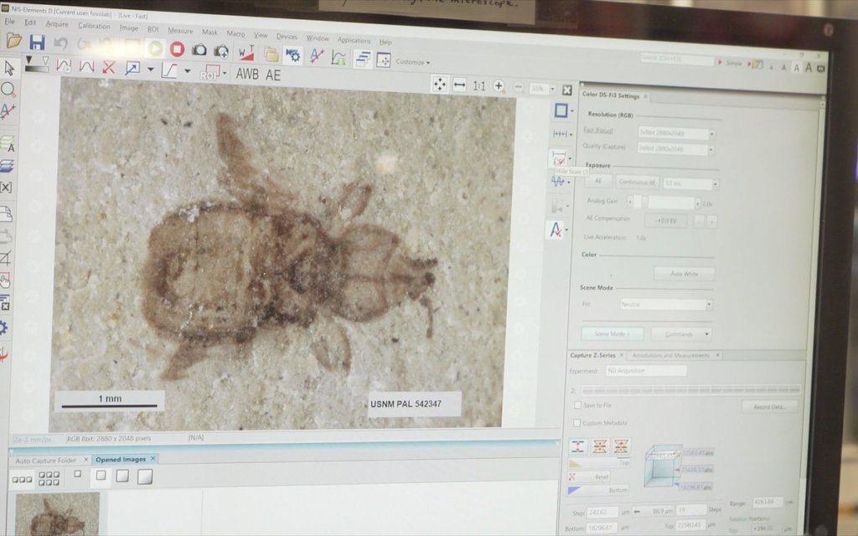
Task: Toggle the Hide Scale bar icon
Action: pos(558,157)
